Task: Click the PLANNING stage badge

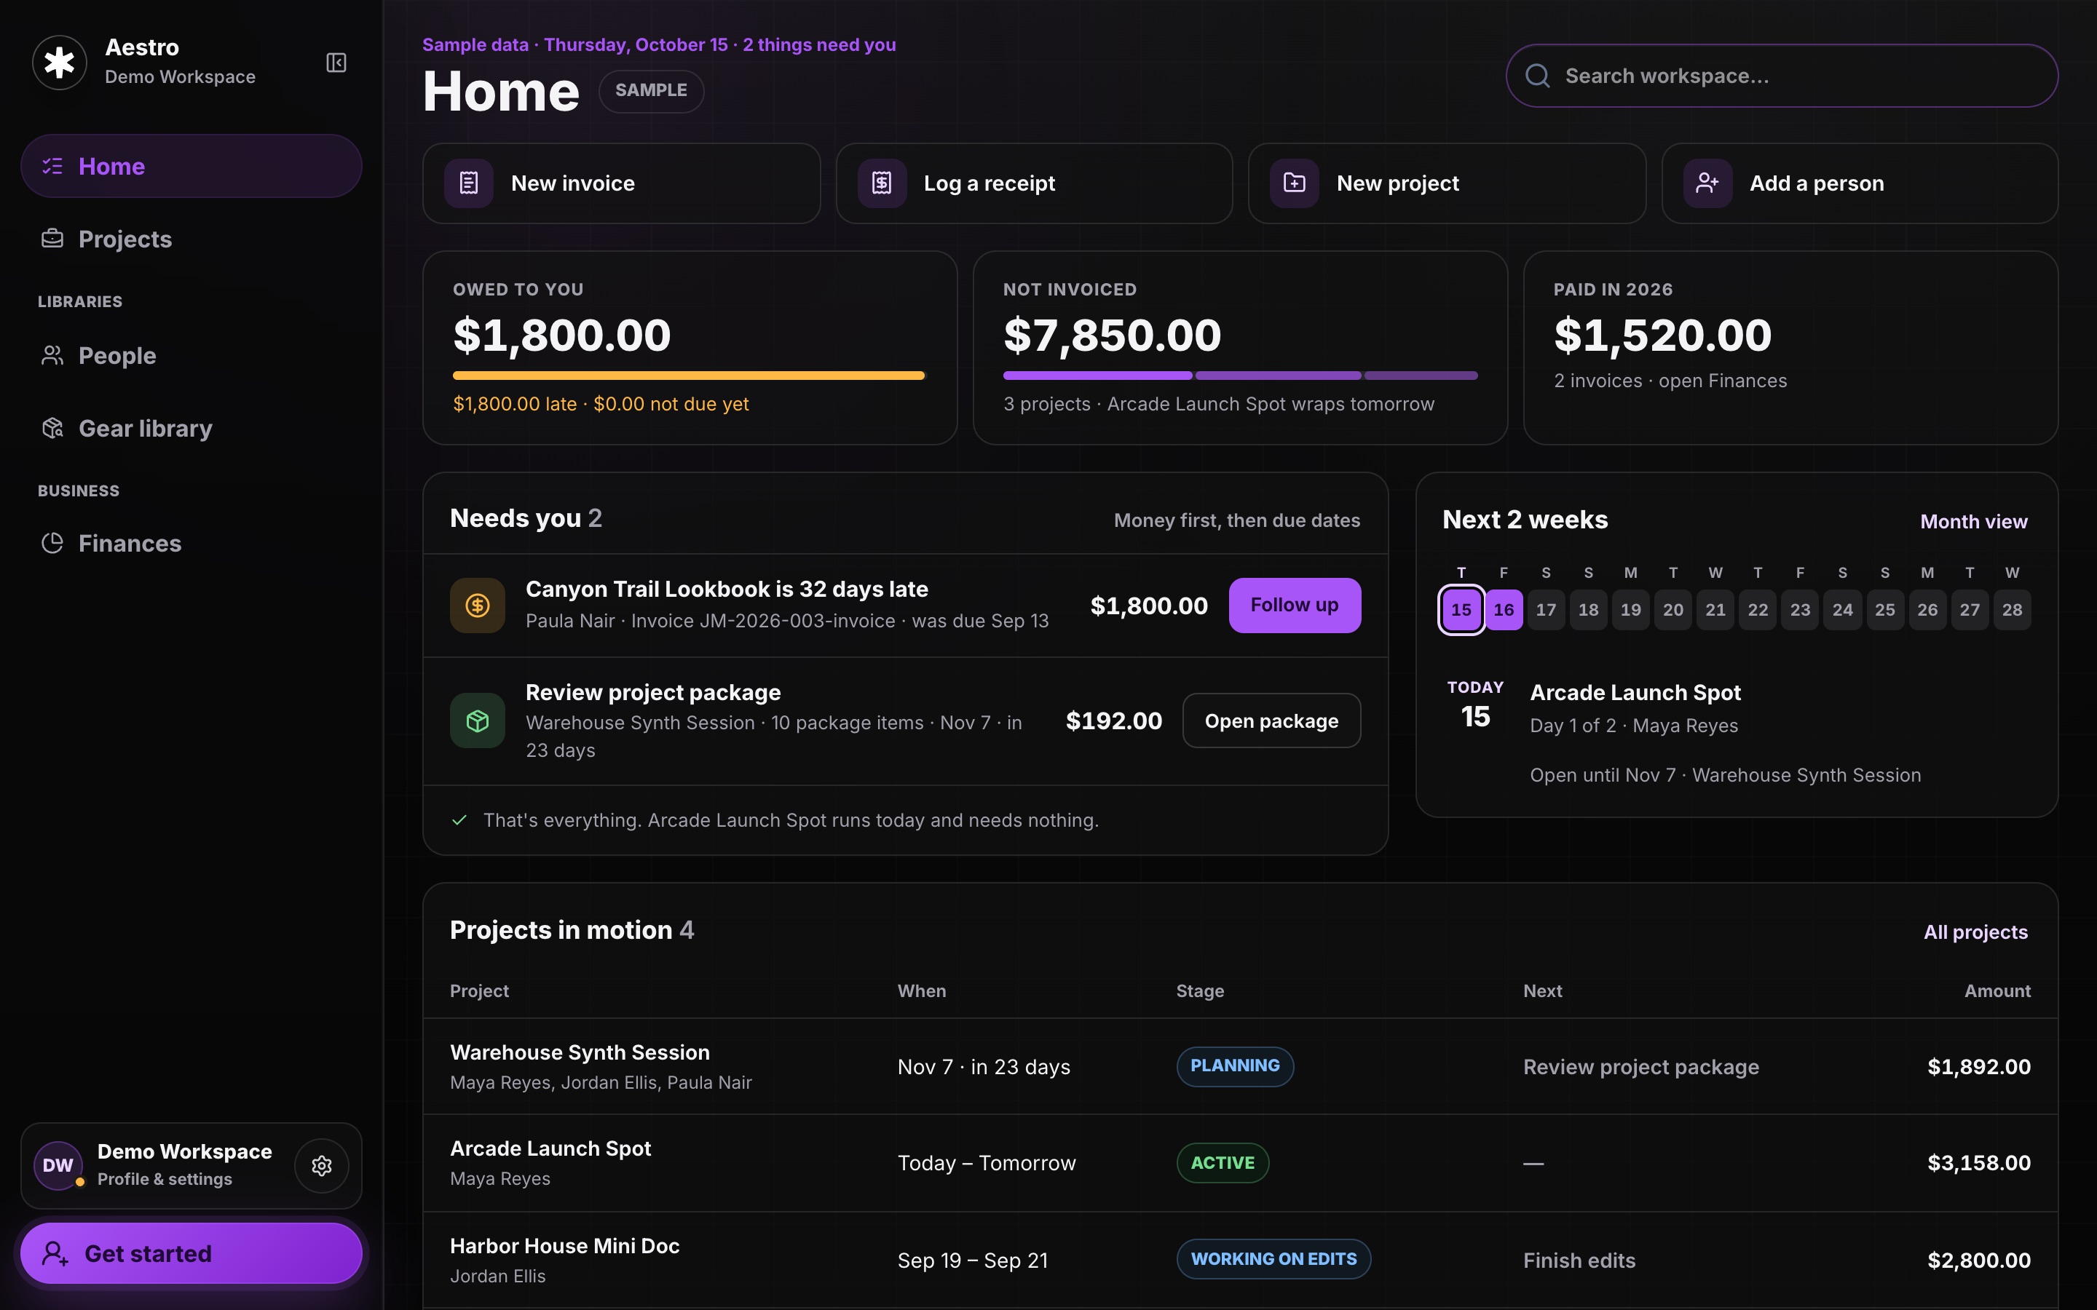Action: click(1235, 1066)
